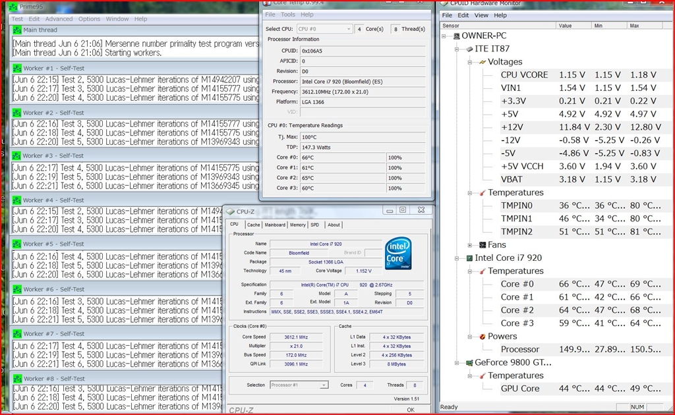Click the Core Voltage field in CPU-Z
Screen dimensions: 675x415
click(x=365, y=271)
